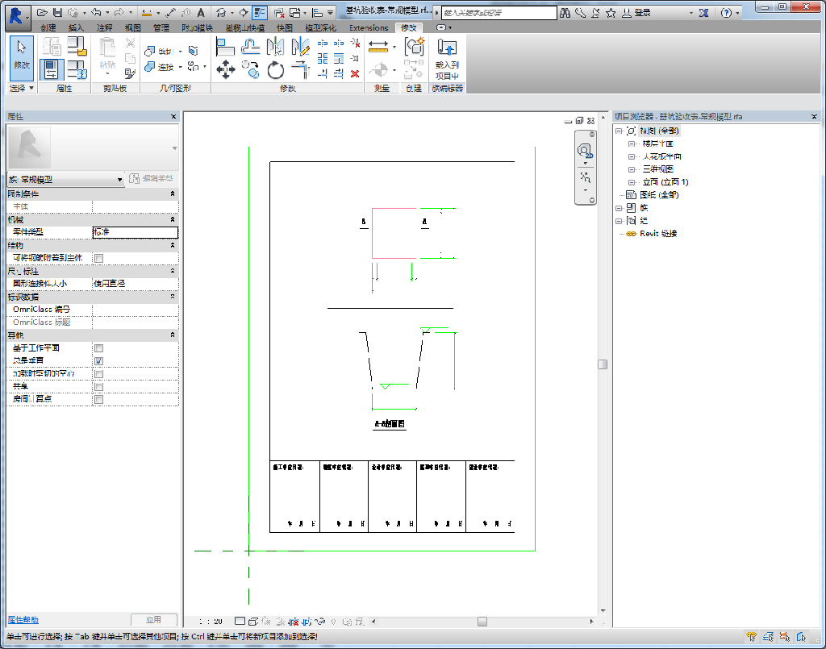Select the Offset tool icon
Viewport: 826px width, 649px height.
[251, 47]
